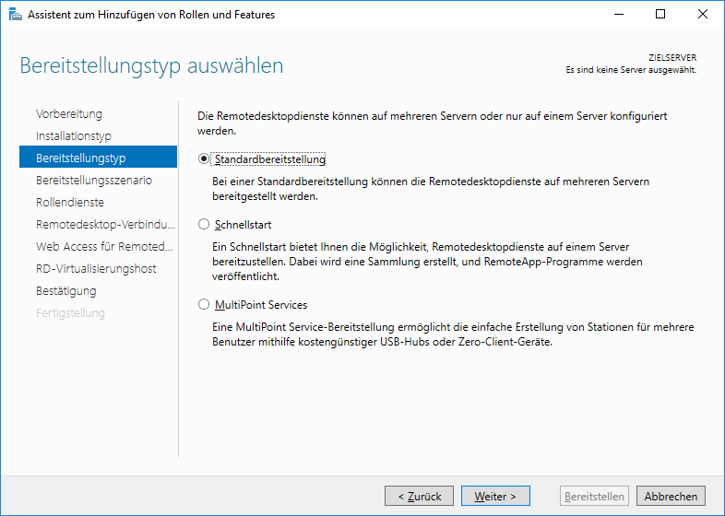725x516 pixels.
Task: Open the Bestätigung step
Action: coord(66,291)
